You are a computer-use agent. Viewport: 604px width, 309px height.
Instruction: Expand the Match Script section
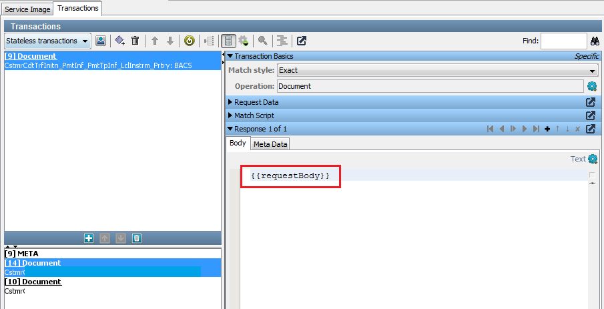click(x=230, y=115)
